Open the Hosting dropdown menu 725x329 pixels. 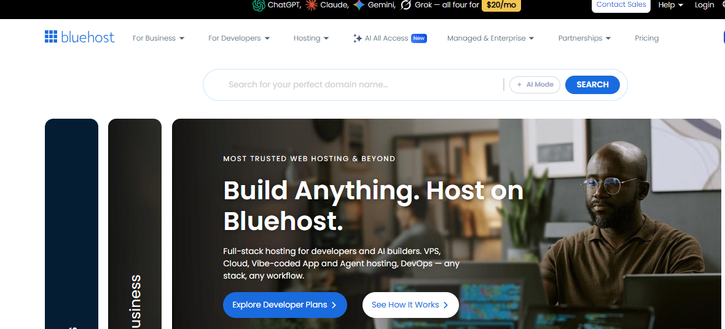click(x=311, y=38)
